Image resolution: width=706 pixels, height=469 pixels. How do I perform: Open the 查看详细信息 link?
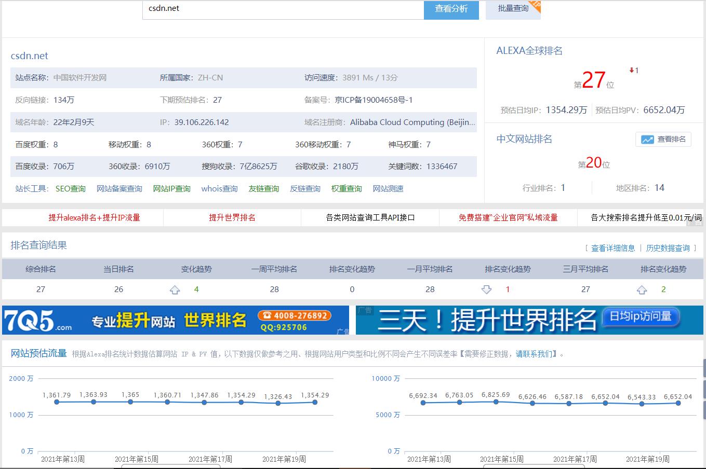pos(614,249)
